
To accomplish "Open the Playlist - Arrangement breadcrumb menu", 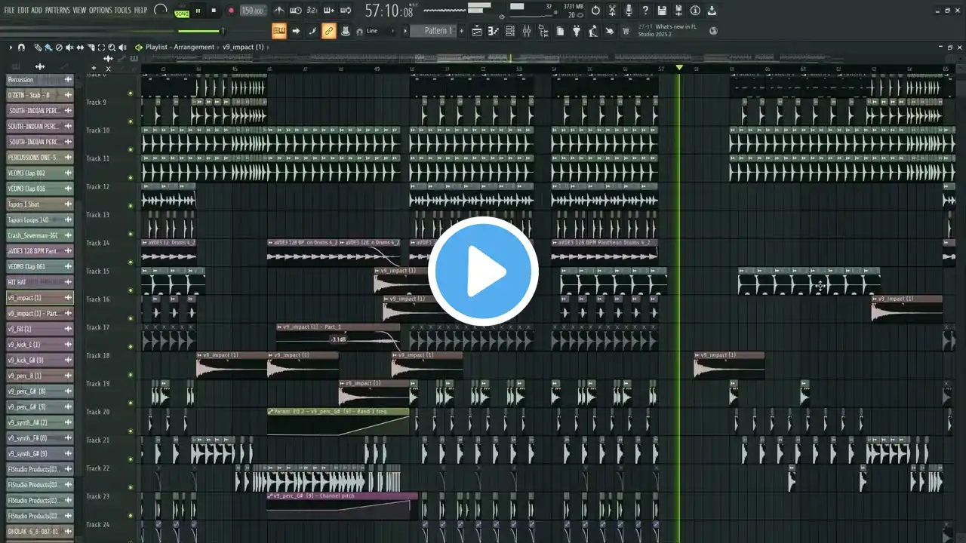I will (180, 48).
